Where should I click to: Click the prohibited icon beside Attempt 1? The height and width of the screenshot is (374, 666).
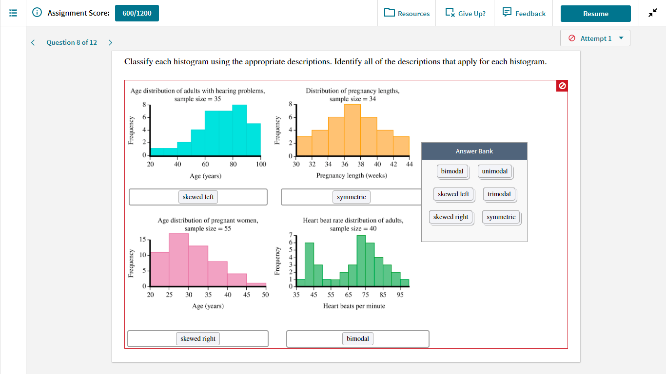tap(571, 38)
